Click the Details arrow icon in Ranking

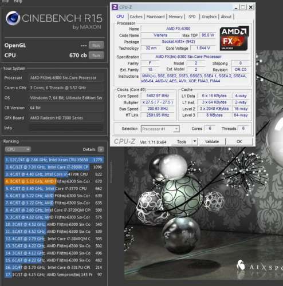[101, 149]
